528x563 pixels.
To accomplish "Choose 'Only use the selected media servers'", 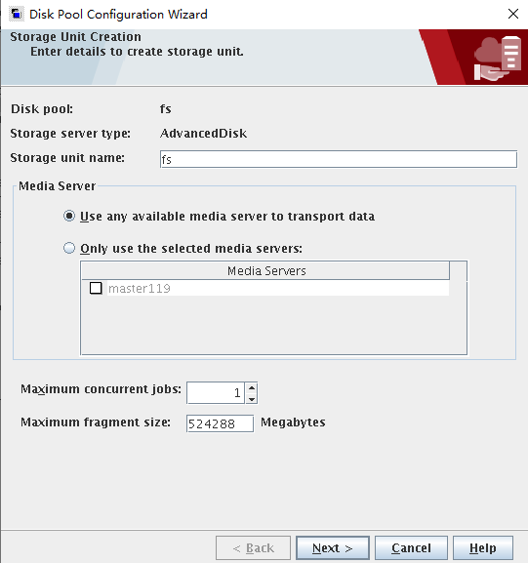I will pyautogui.click(x=69, y=248).
